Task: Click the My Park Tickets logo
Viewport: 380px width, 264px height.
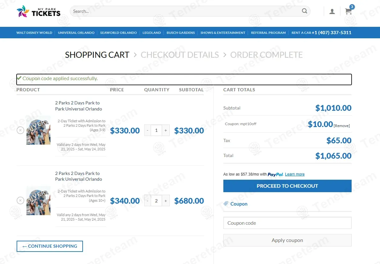Action: point(38,11)
